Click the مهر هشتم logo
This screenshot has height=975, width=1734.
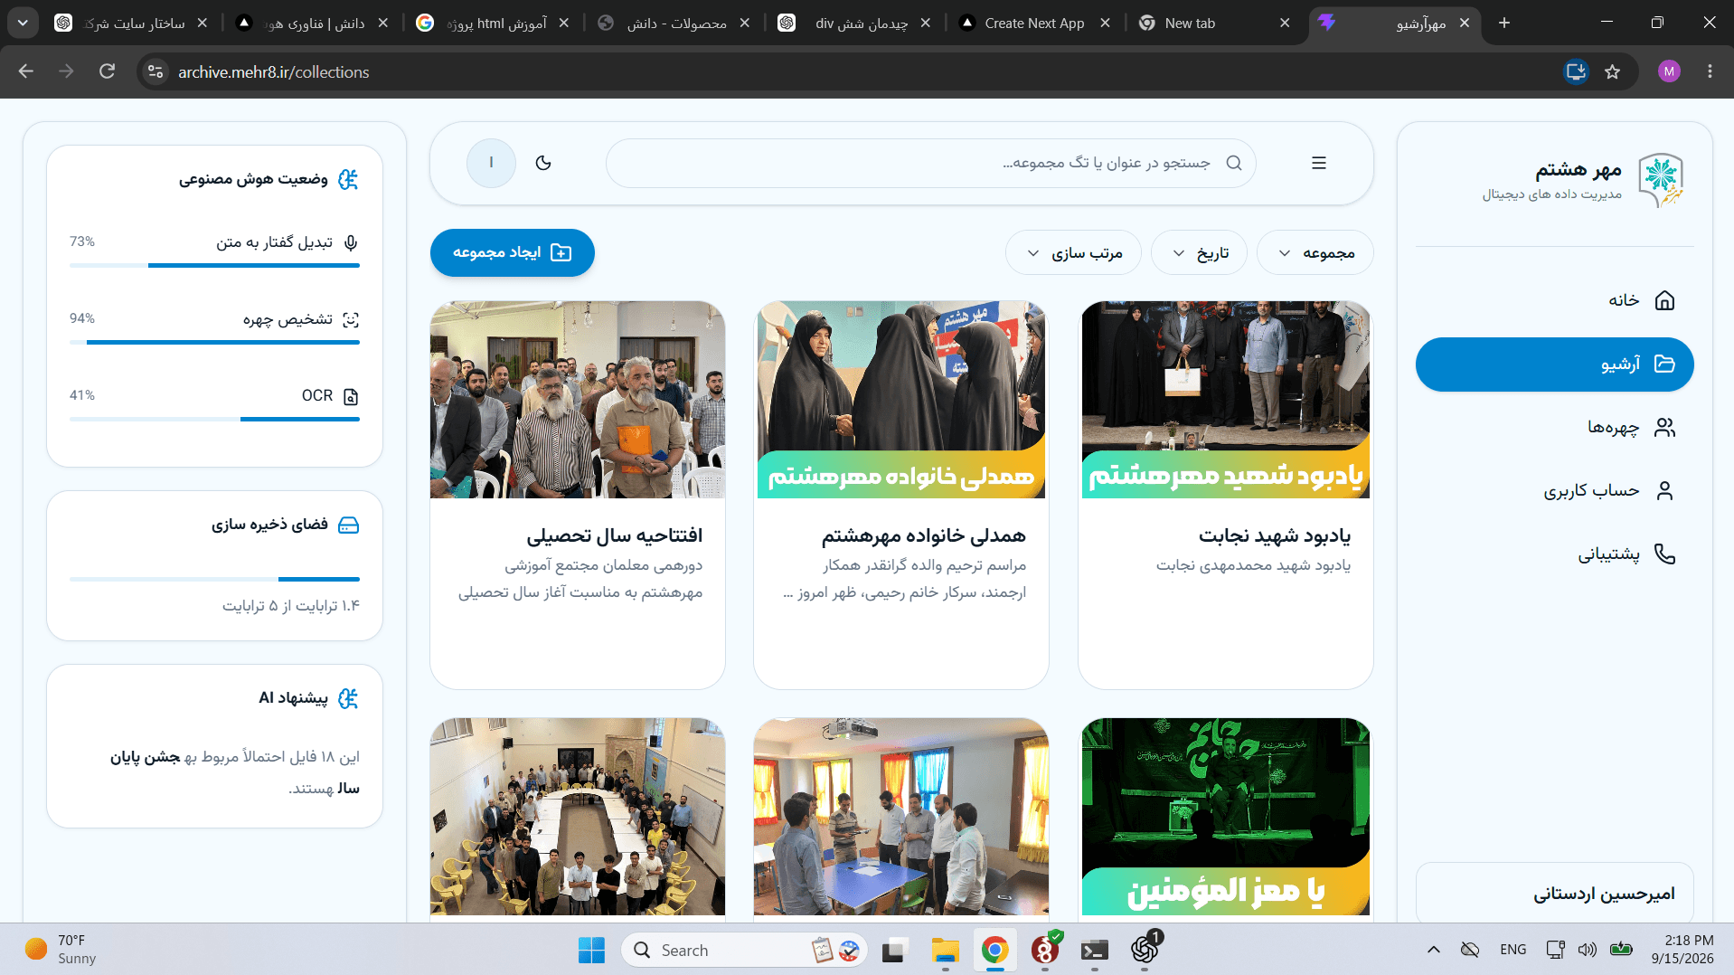click(x=1662, y=179)
